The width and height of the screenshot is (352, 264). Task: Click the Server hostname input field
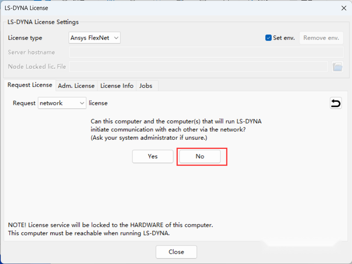point(206,52)
